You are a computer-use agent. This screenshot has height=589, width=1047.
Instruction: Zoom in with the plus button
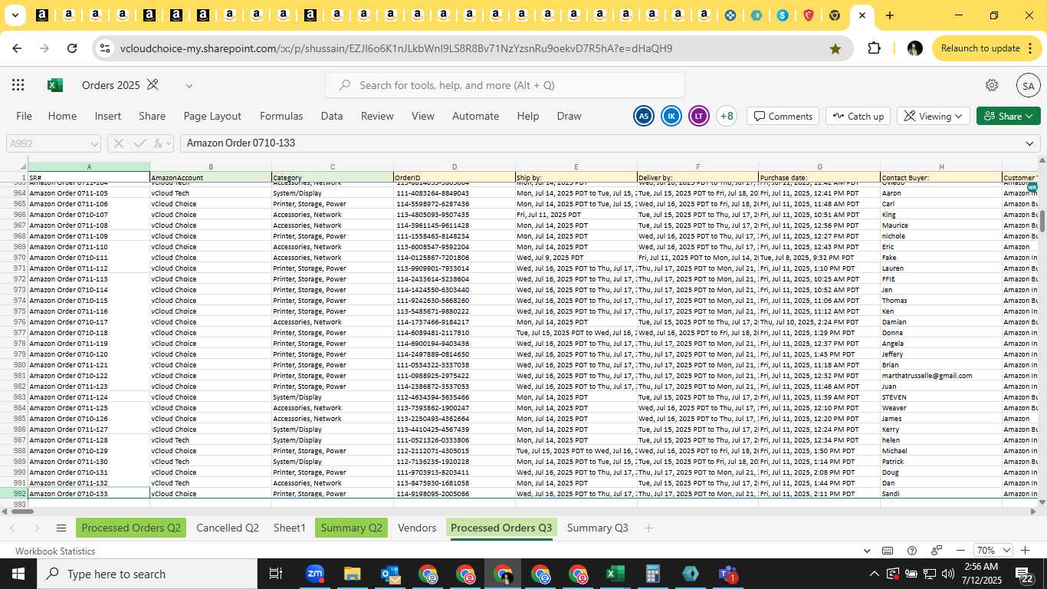[x=1026, y=551]
